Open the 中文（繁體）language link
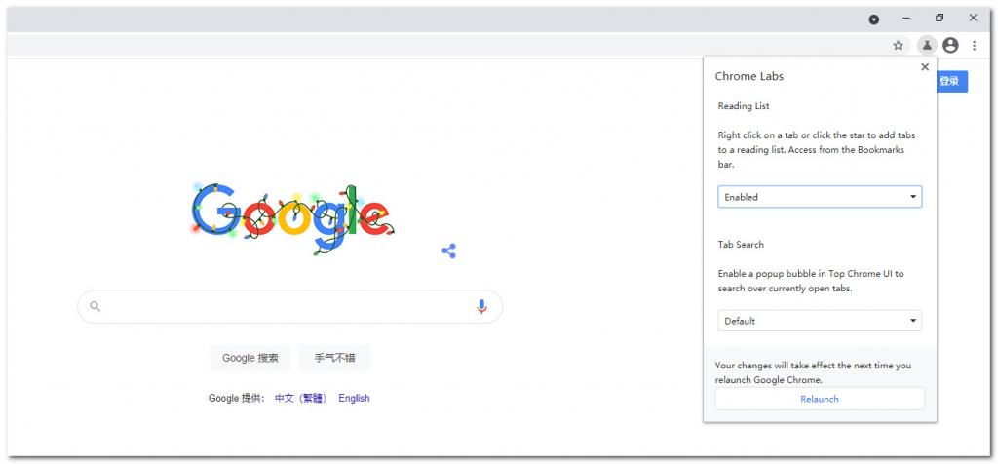Viewport: 998px width, 464px height. tap(300, 398)
